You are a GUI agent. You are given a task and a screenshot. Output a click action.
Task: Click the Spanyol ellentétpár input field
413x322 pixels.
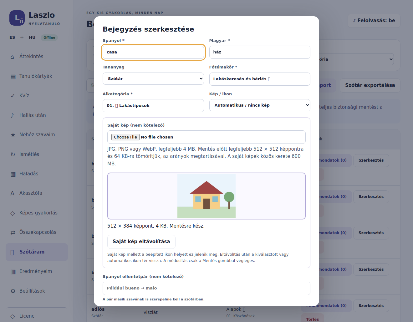206,289
